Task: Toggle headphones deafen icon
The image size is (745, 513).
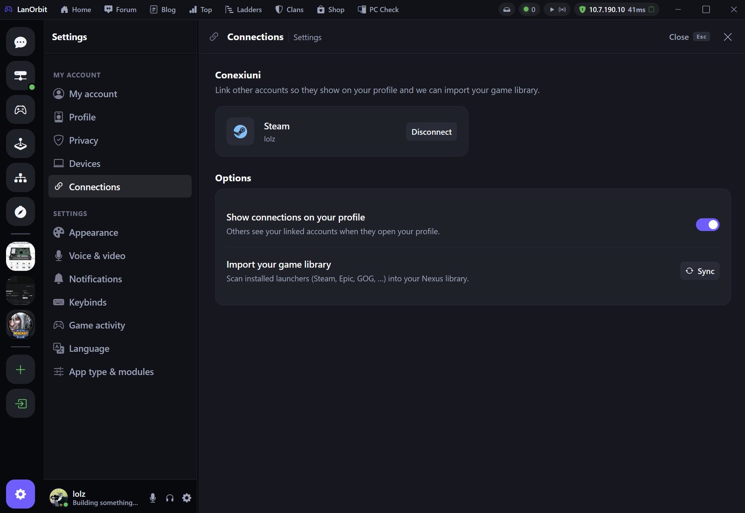Action: (170, 498)
